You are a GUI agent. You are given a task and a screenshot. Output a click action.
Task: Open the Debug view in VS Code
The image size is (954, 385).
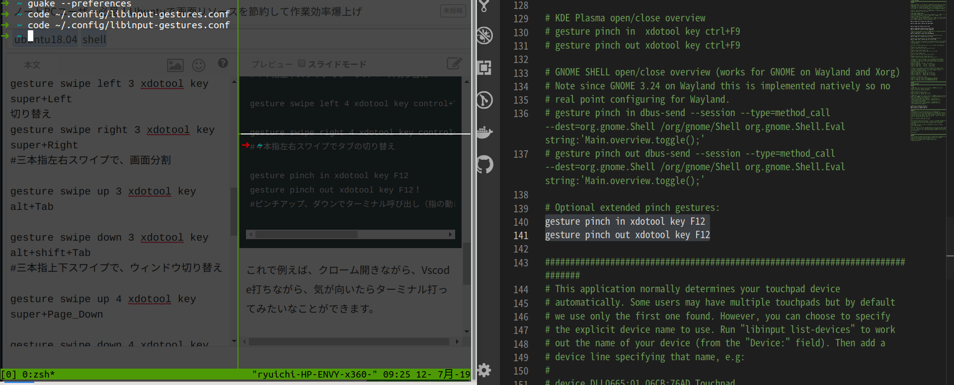484,35
